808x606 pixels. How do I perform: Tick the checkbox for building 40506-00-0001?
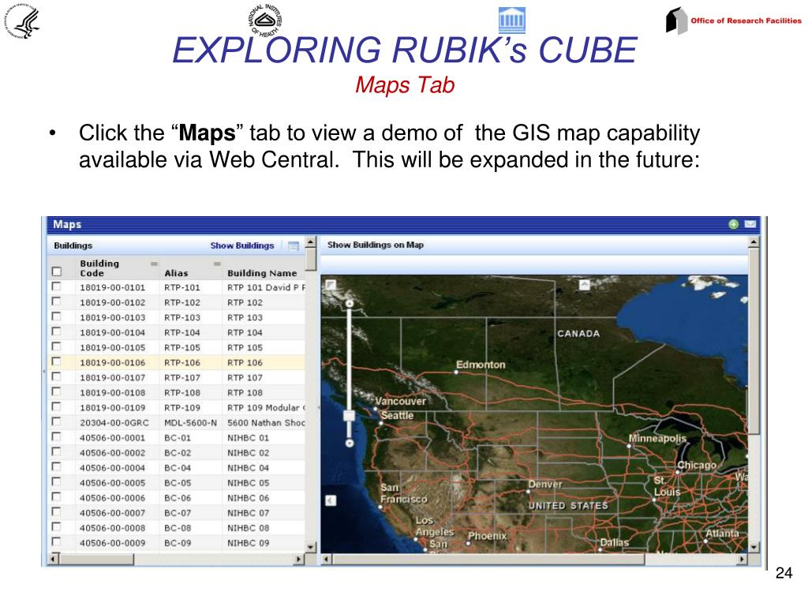tap(56, 437)
